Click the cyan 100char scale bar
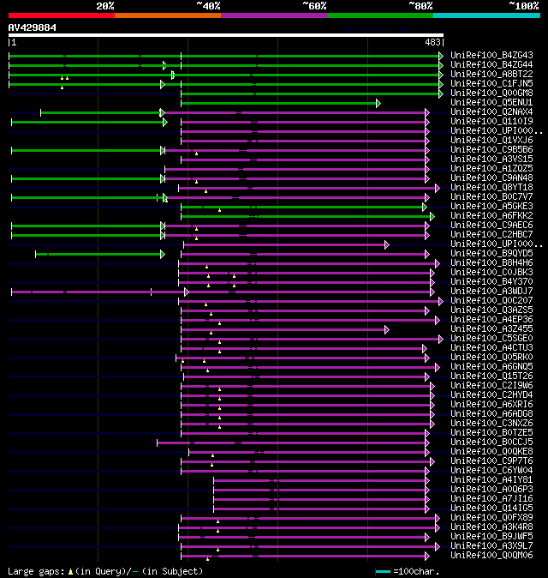Screen dimensions: 548x578 [x=383, y=572]
